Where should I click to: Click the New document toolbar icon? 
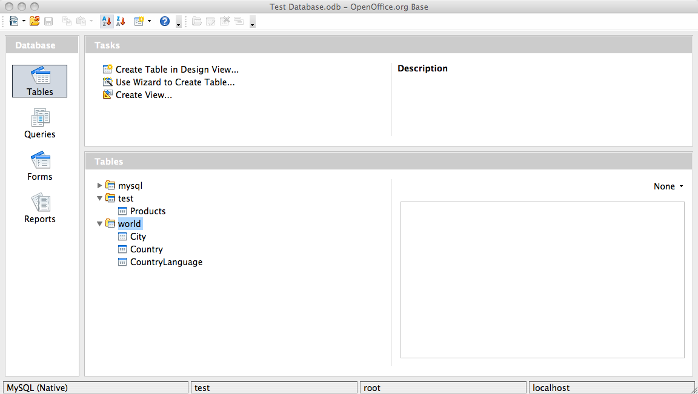(13, 21)
